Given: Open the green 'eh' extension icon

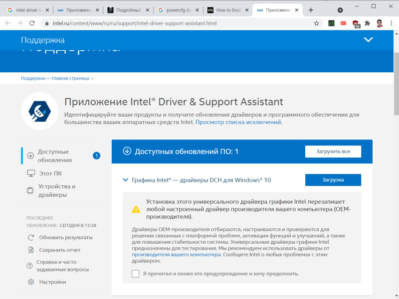Looking at the screenshot, I should (x=331, y=23).
